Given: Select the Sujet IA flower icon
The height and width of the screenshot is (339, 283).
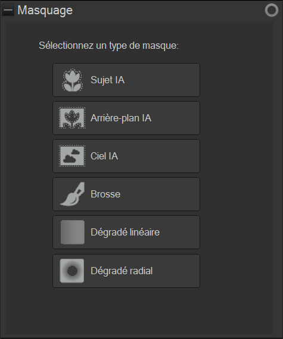Looking at the screenshot, I should coord(72,80).
